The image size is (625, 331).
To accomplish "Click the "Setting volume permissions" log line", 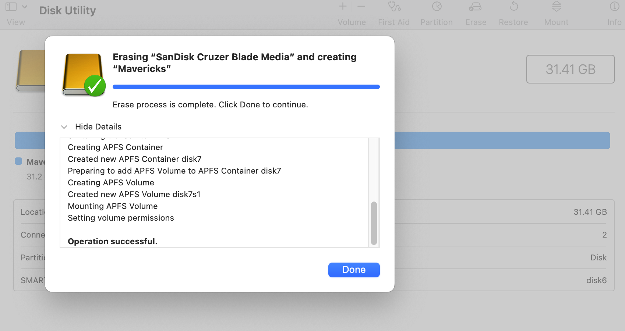I will (121, 218).
